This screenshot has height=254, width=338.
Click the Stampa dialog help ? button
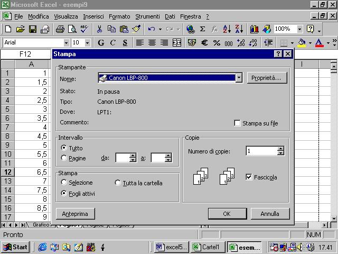(x=278, y=54)
